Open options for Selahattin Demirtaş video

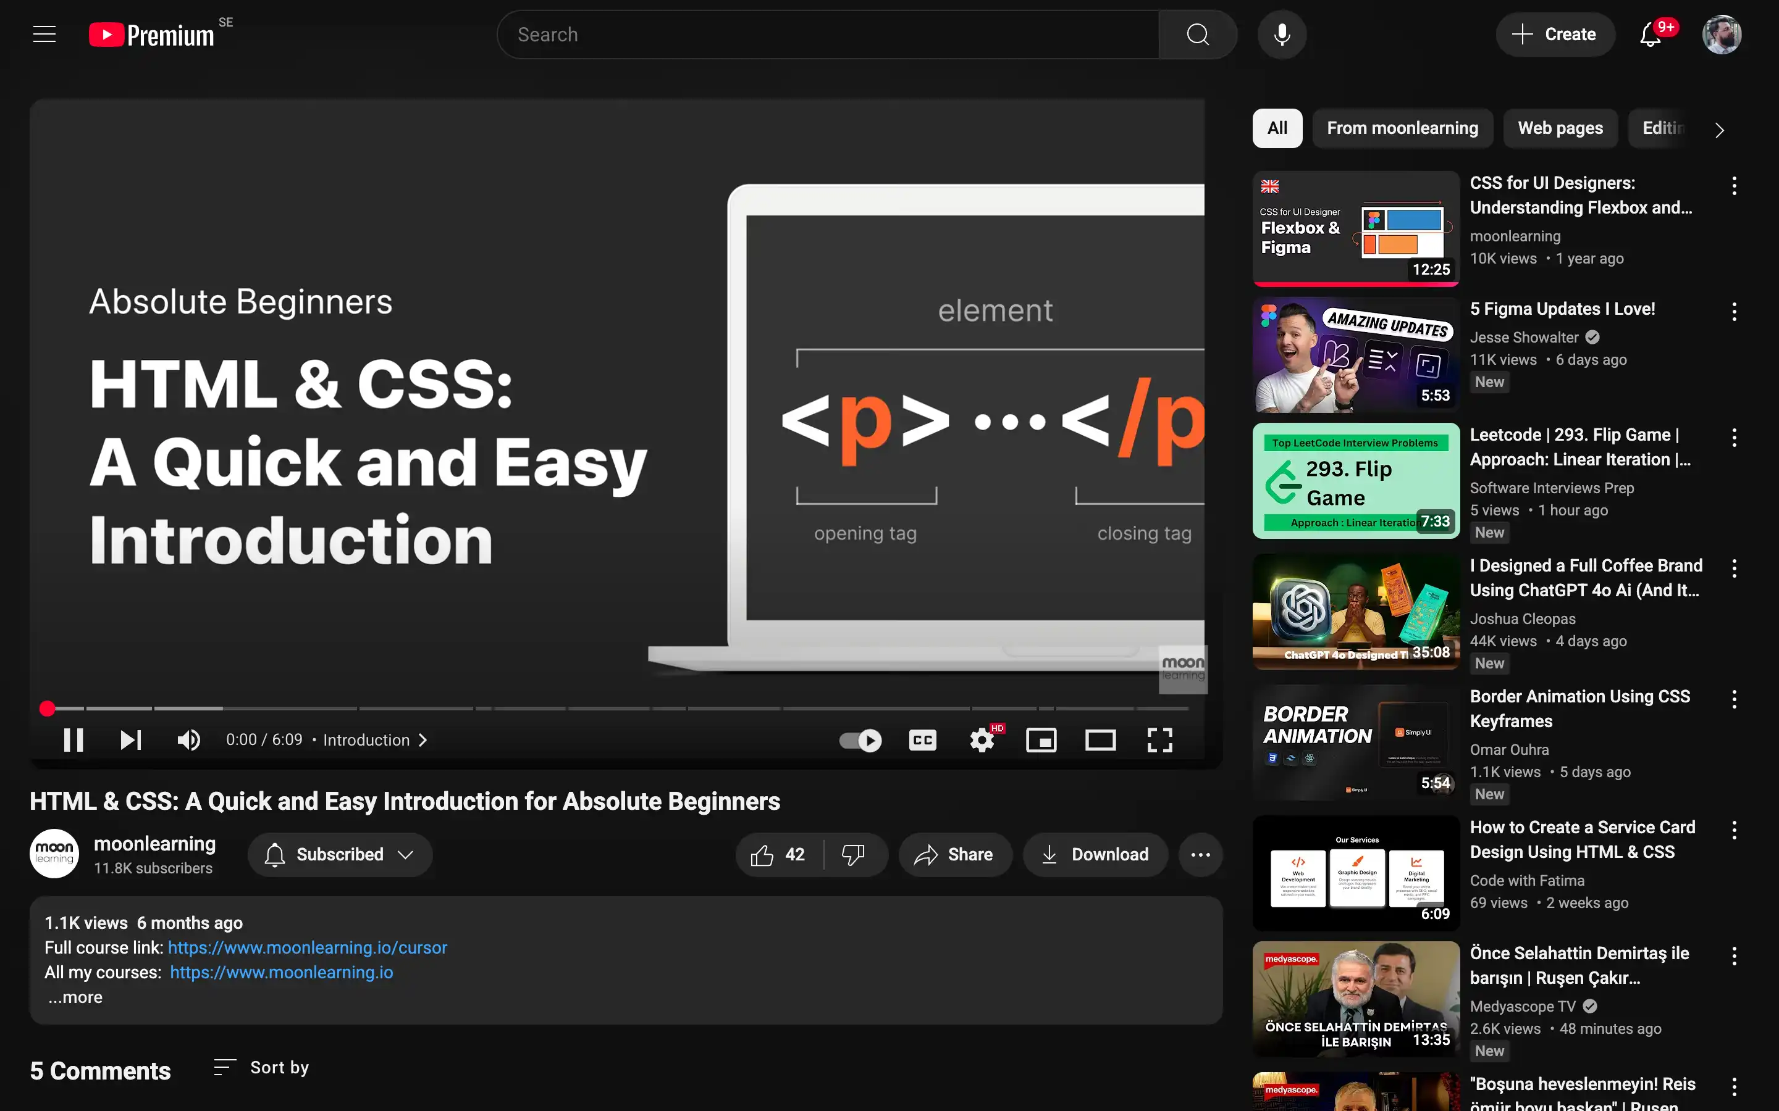coord(1734,956)
